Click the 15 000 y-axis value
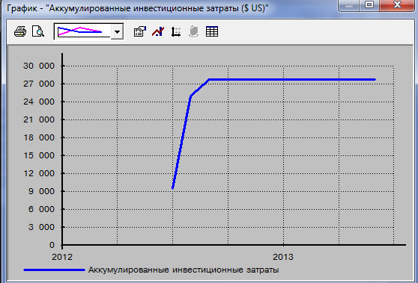418x283 pixels. pyautogui.click(x=39, y=155)
